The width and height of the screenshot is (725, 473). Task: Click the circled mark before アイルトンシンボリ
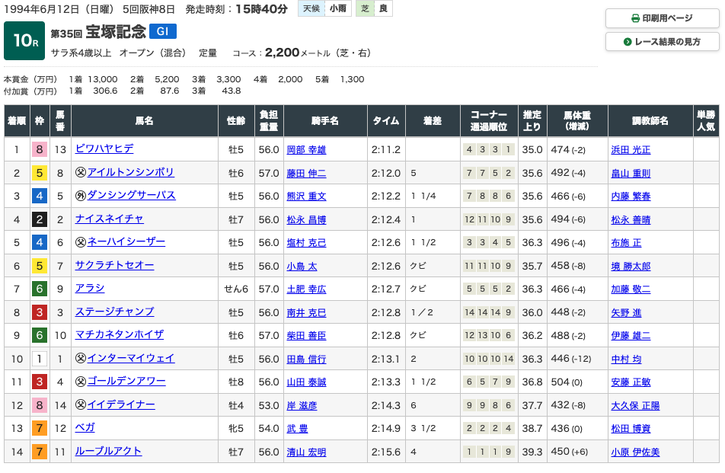point(81,173)
